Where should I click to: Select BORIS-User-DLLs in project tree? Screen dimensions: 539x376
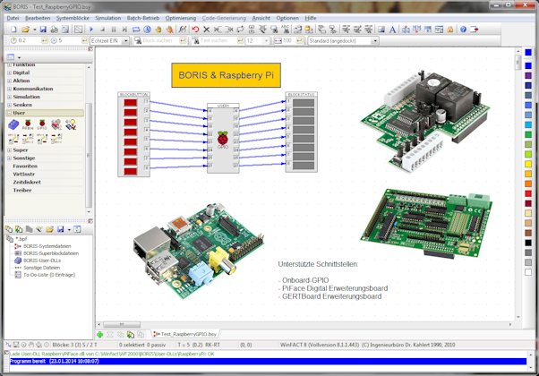point(42,261)
